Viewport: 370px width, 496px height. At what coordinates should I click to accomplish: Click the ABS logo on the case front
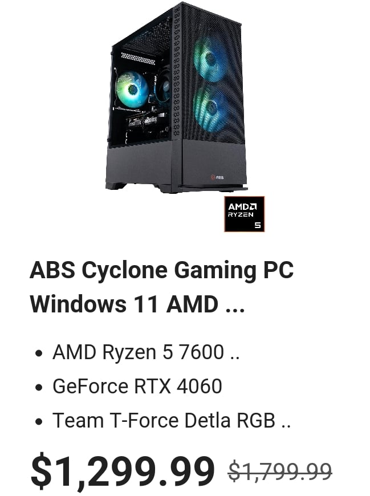coord(217,177)
